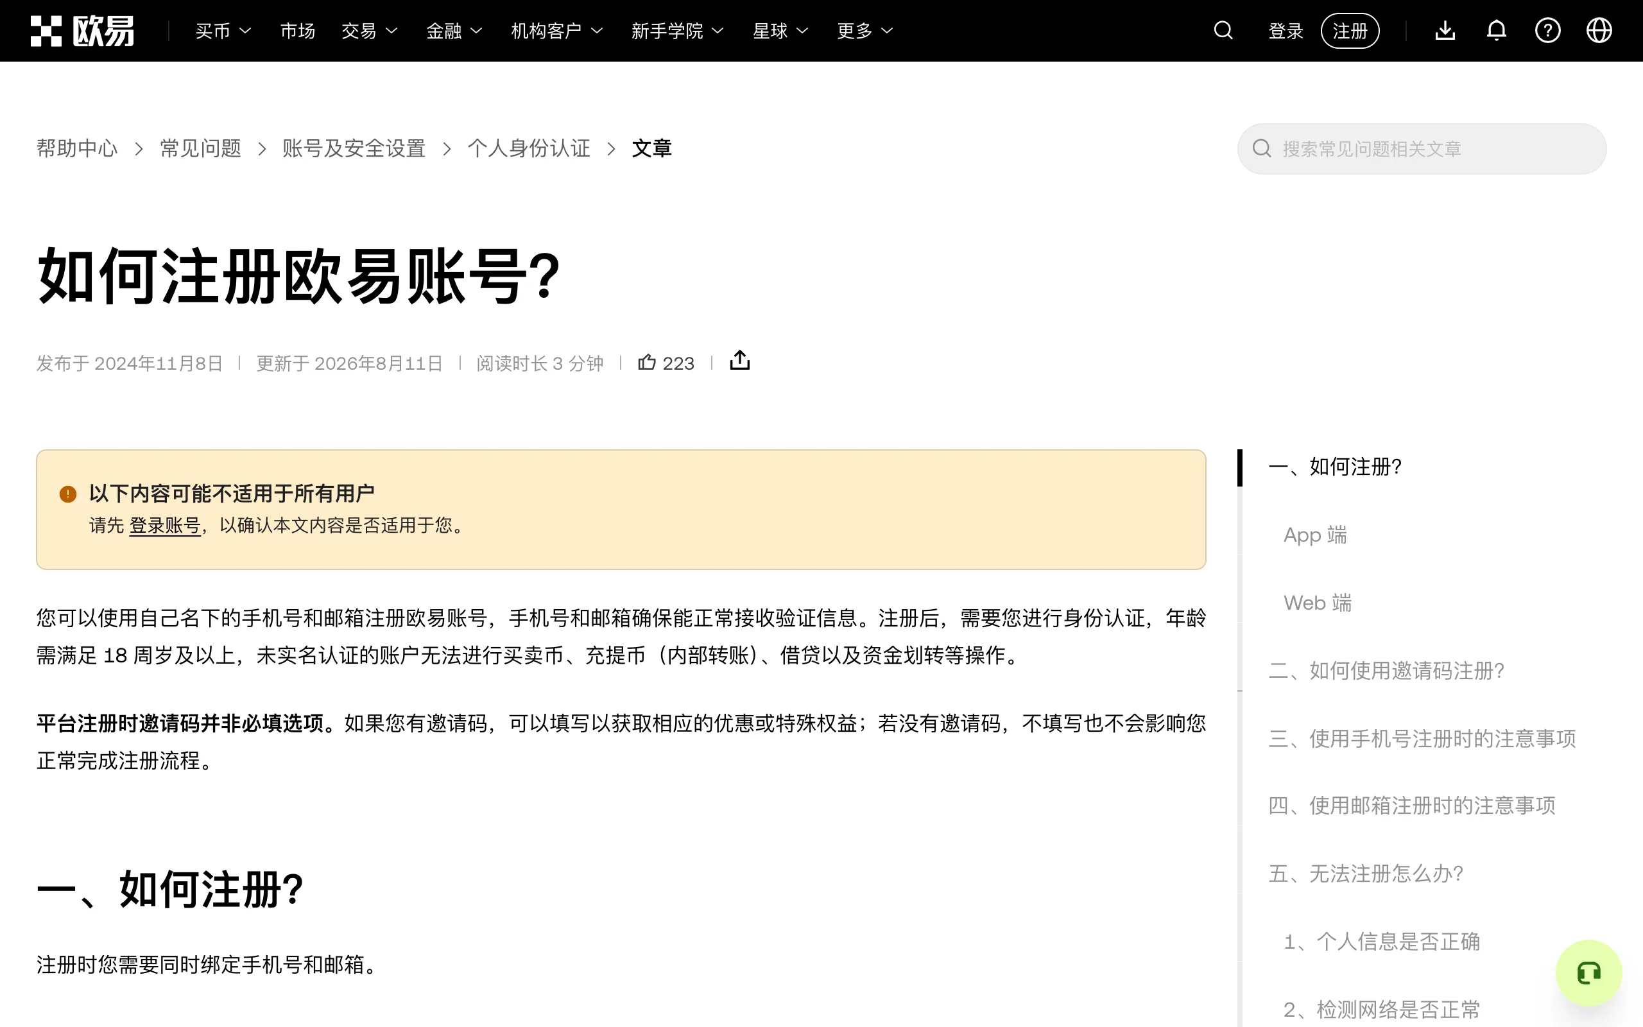Click the magnifier icon inside the FAQ search box
1643x1027 pixels.
pos(1261,149)
